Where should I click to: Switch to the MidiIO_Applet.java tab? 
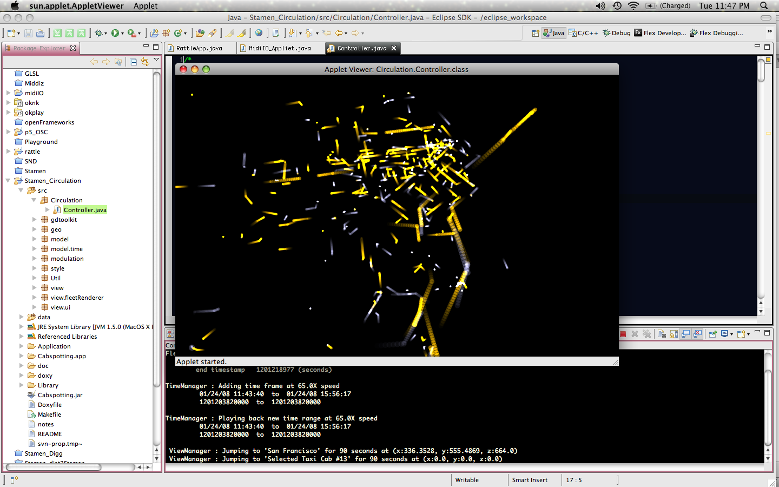pos(279,48)
